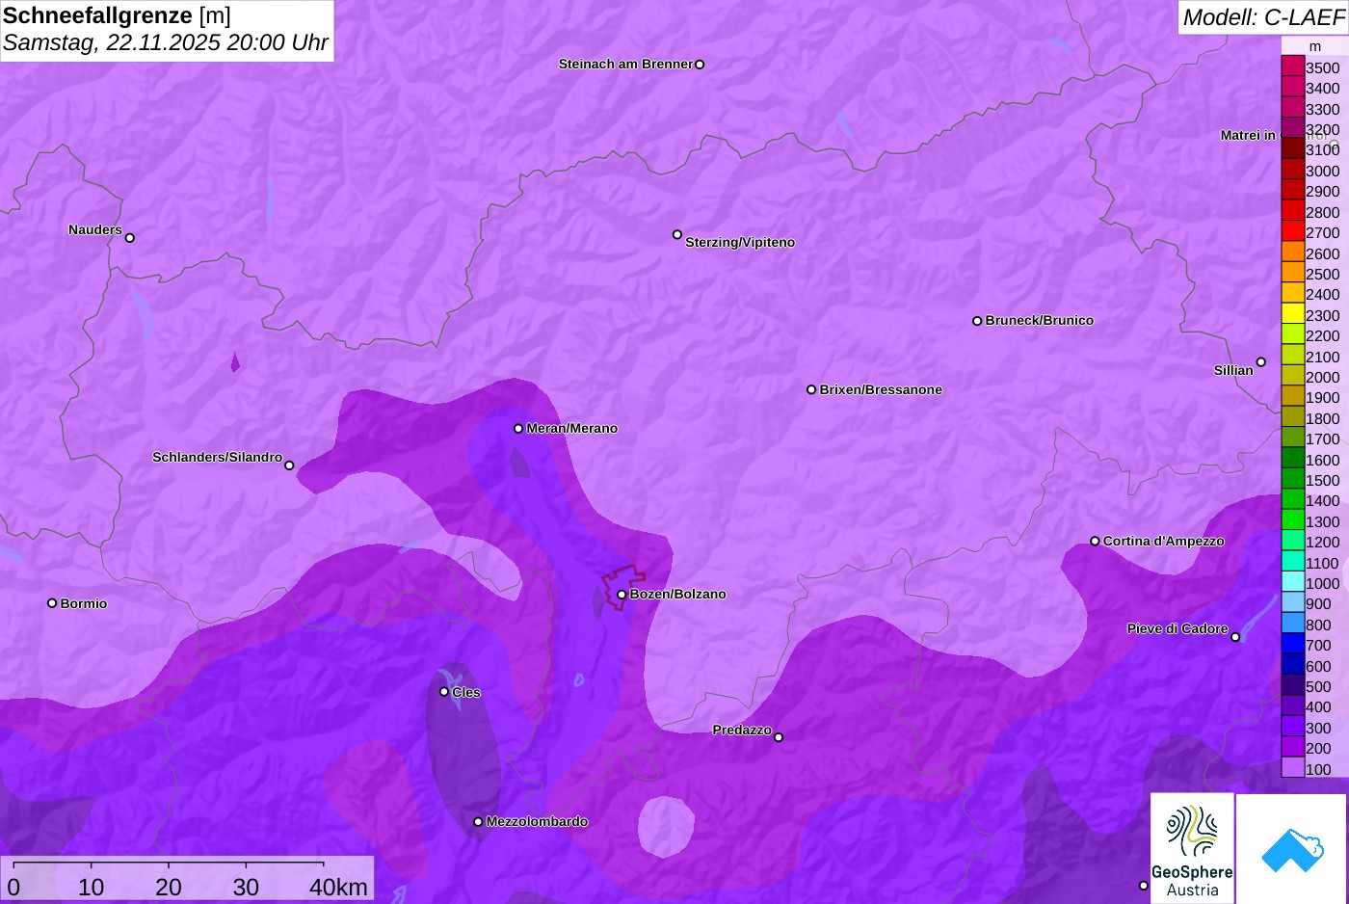Click the GeoSphere Austria logo

1192,848
